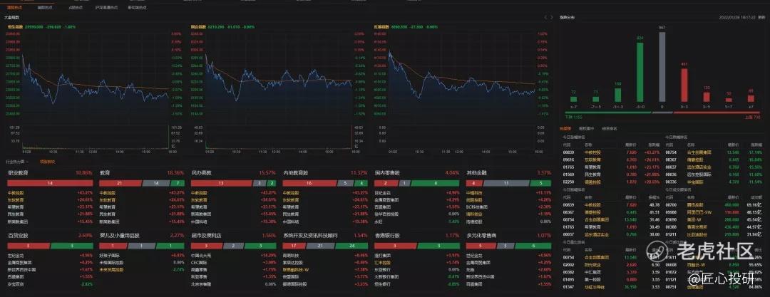Click the red 14 bar under 职业教育
This screenshot has width=770, height=297.
(x=50, y=183)
